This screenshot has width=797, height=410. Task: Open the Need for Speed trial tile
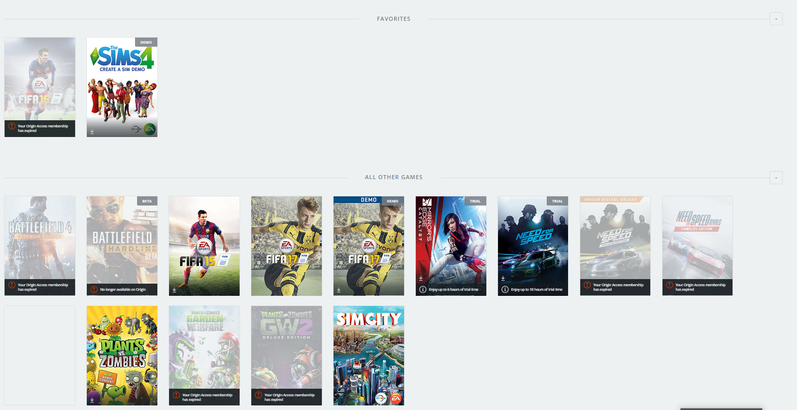click(533, 246)
